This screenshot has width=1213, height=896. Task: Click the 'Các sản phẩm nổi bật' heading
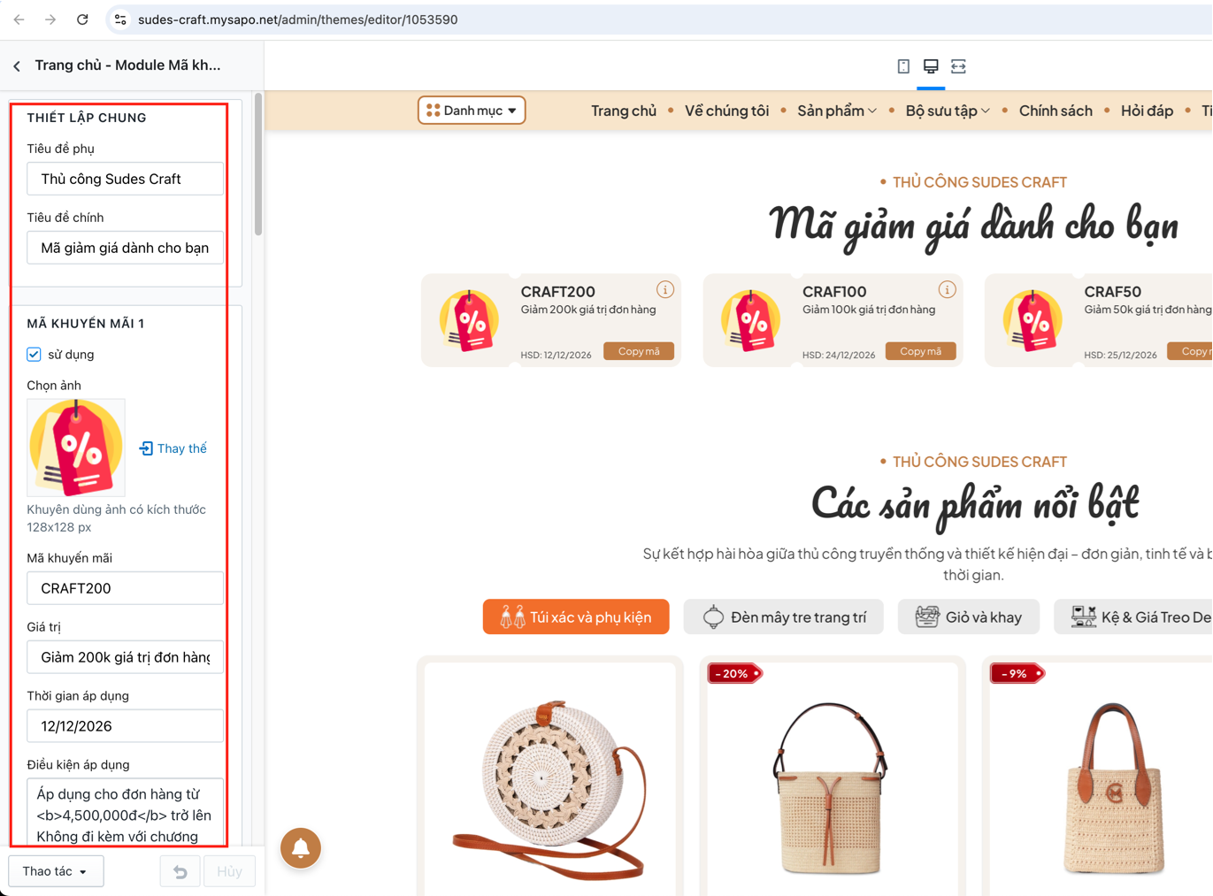pos(974,504)
